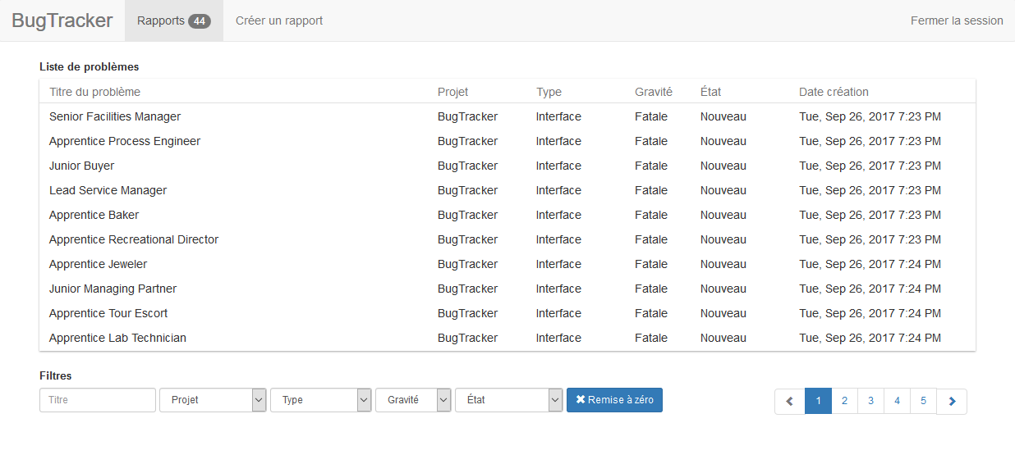Open the Apprentice Lab Technician report
The width and height of the screenshot is (1015, 473).
point(117,338)
